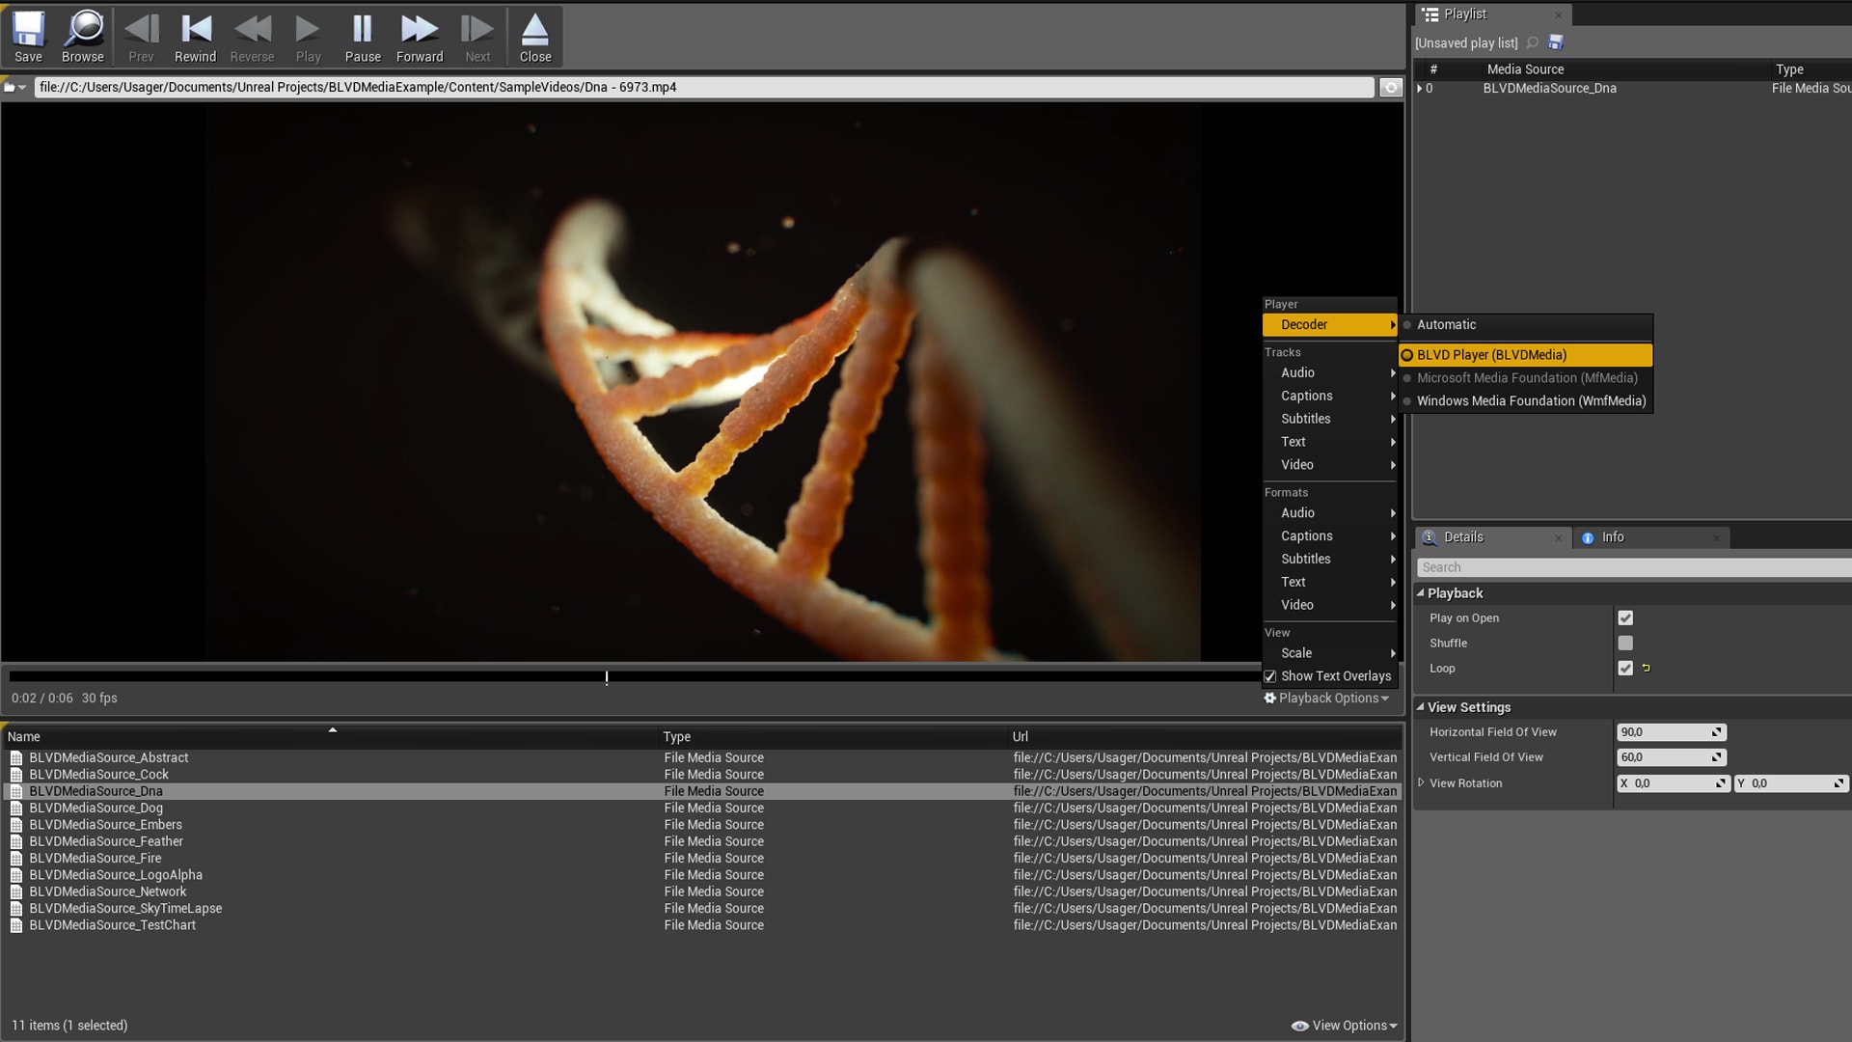
Task: Rewind the media playback
Action: [196, 37]
